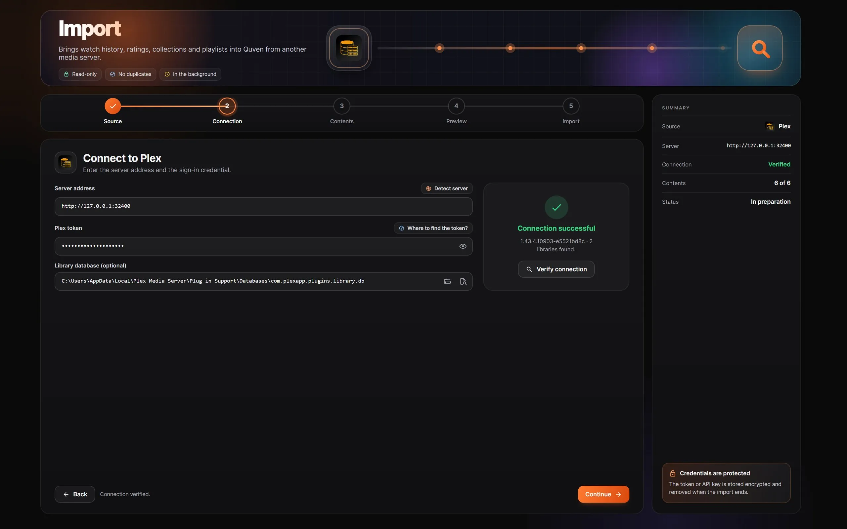Click the Verify connection button
This screenshot has height=529, width=847.
pyautogui.click(x=556, y=269)
